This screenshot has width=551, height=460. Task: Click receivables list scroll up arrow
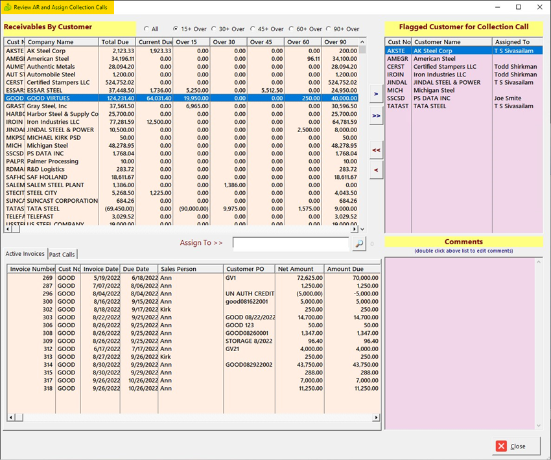362,41
